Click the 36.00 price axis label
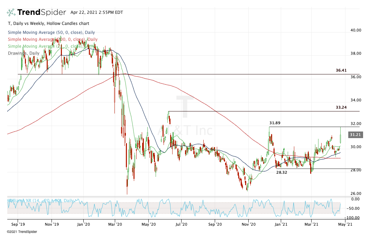The height and width of the screenshot is (235, 370). pyautogui.click(x=356, y=77)
